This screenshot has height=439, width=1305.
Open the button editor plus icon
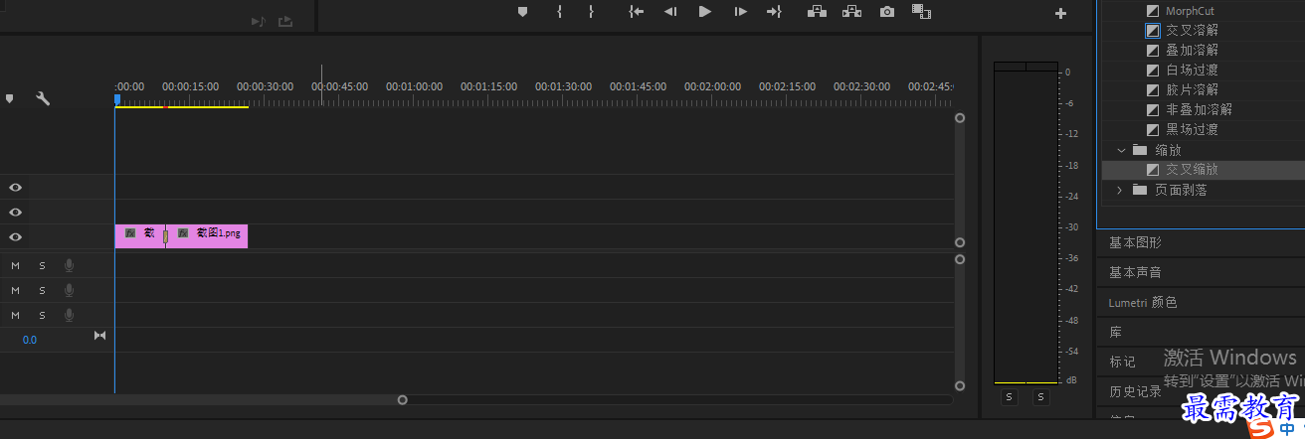click(x=1060, y=14)
